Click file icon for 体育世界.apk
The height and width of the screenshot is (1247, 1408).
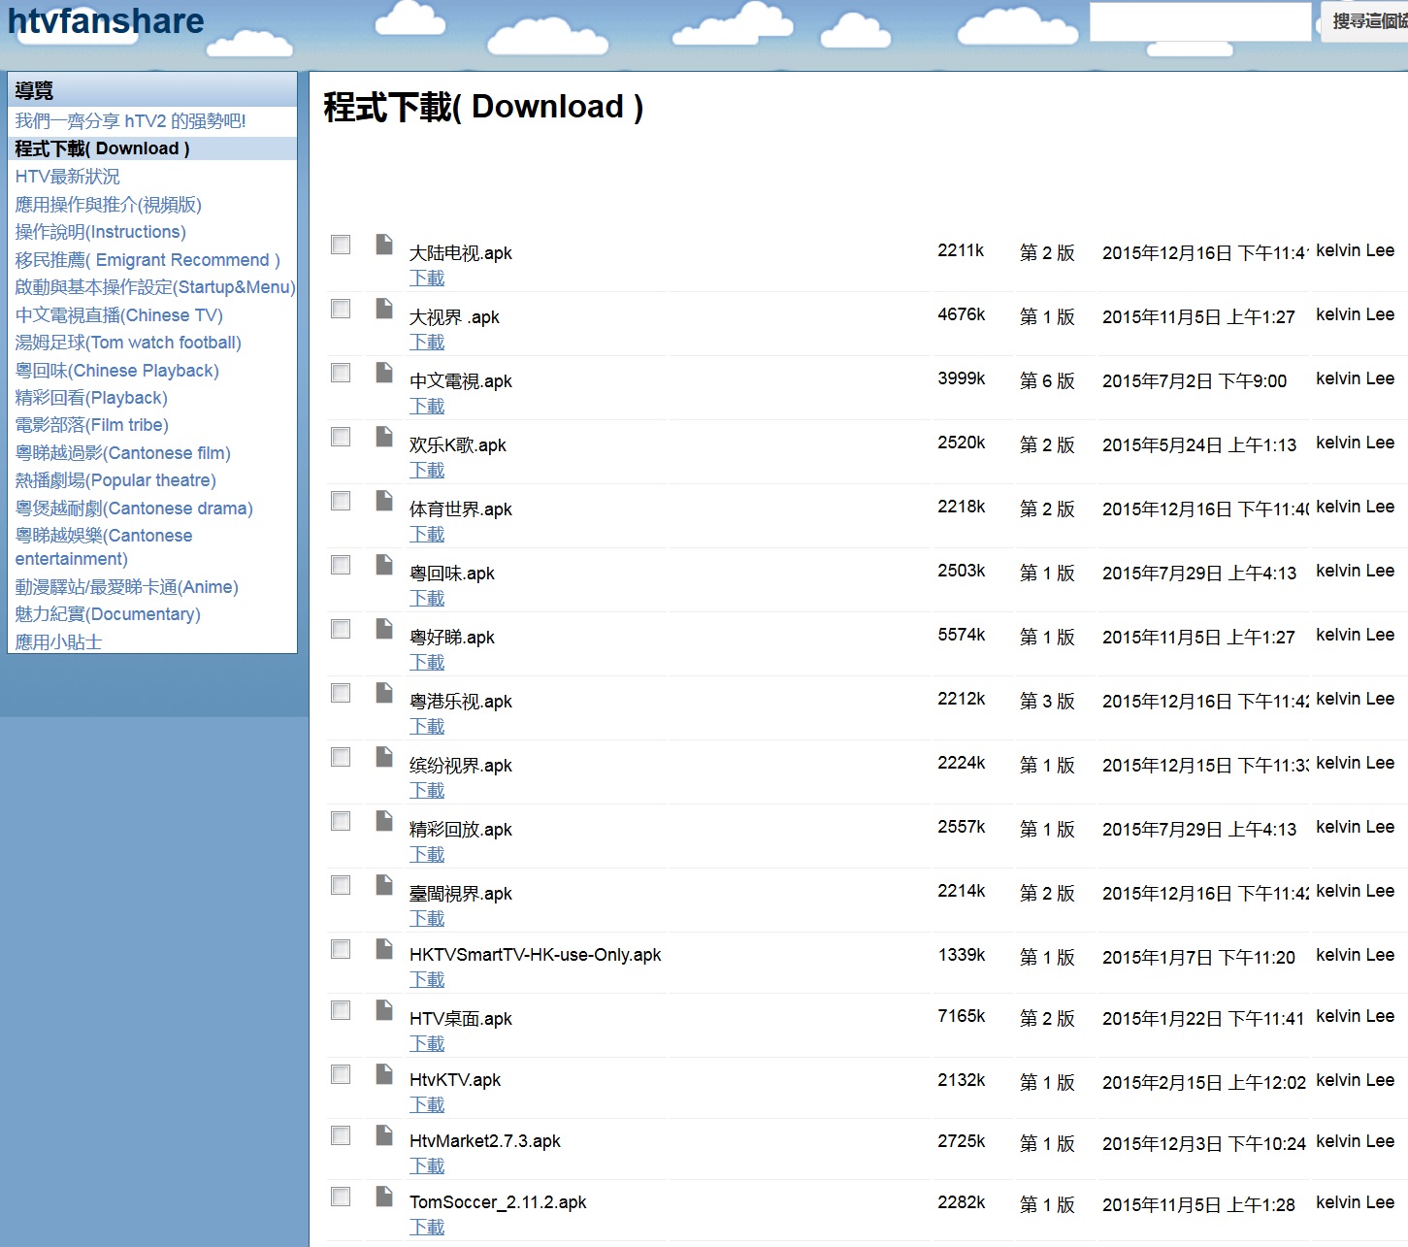pyautogui.click(x=384, y=501)
